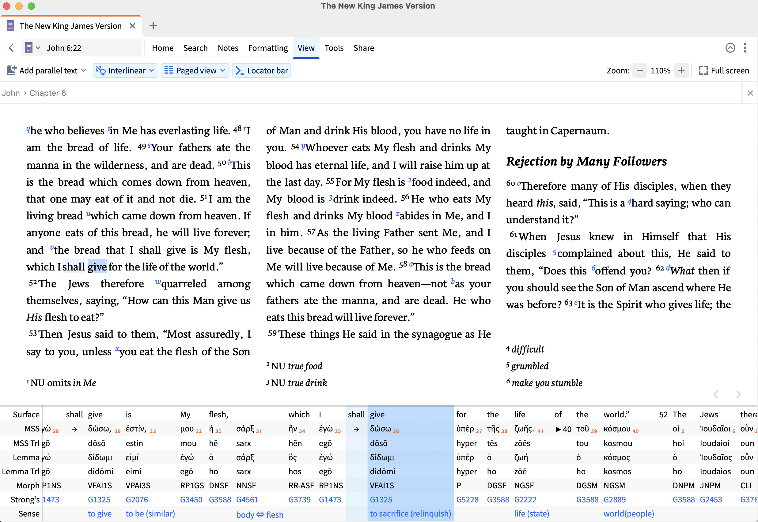Image resolution: width=758 pixels, height=522 pixels.
Task: Click the zoom in plus button
Action: point(681,71)
